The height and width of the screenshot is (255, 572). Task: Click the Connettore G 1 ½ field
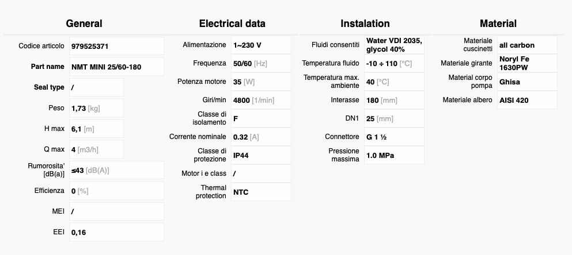(x=394, y=137)
